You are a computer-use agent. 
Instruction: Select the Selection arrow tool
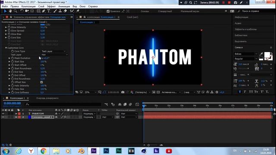click(x=5, y=11)
